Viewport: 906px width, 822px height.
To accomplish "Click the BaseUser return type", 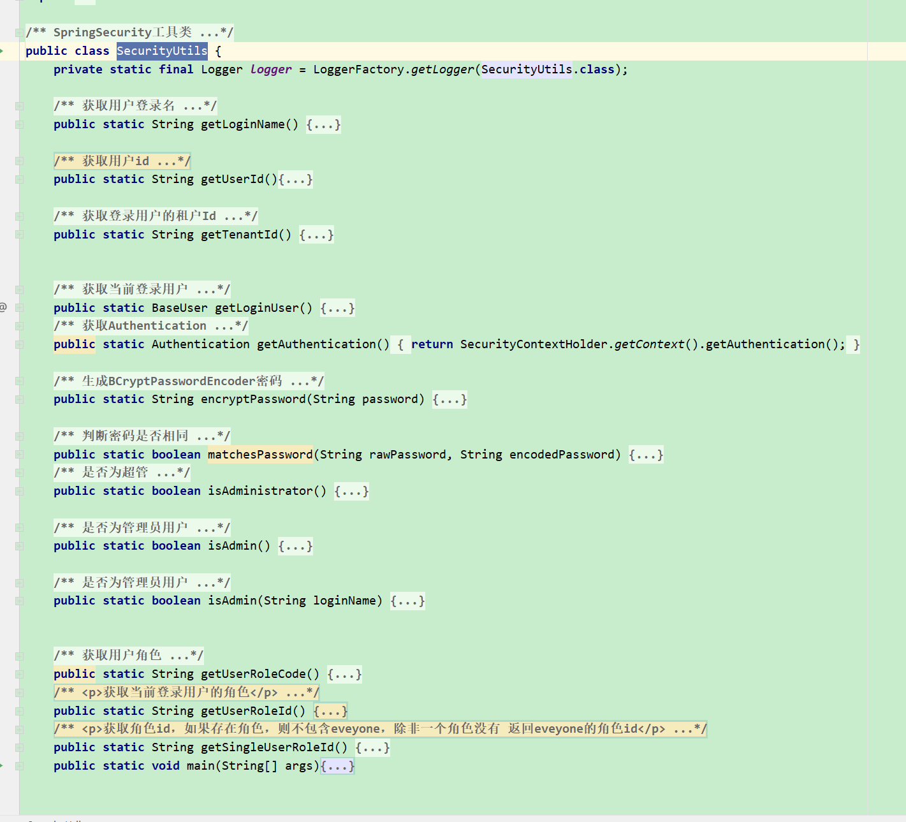I will 179,308.
